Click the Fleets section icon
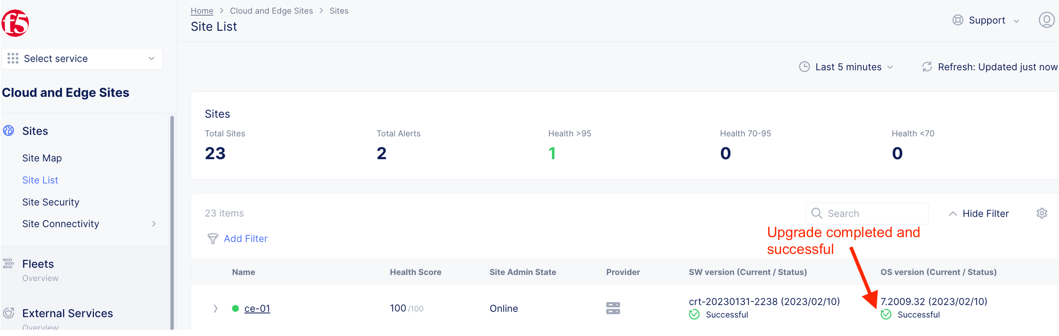 coord(8,264)
